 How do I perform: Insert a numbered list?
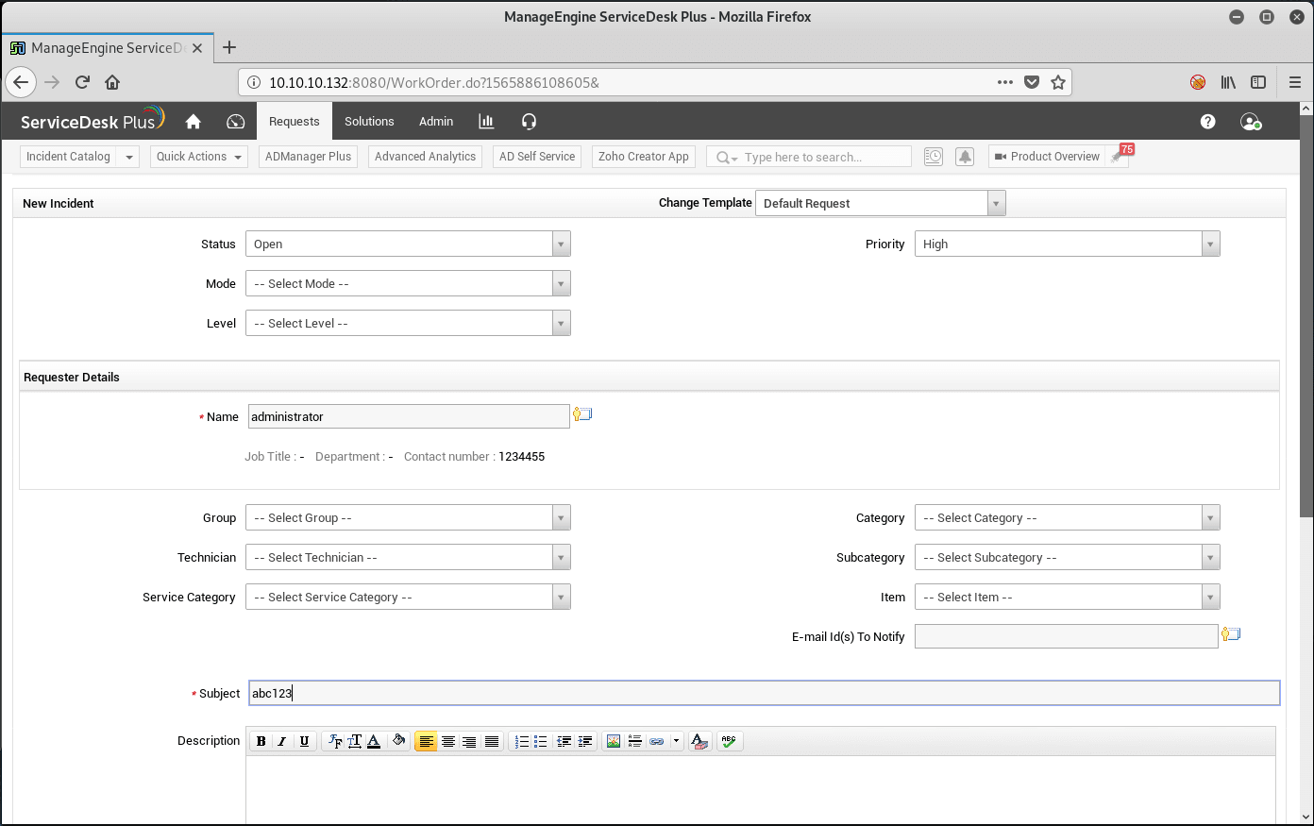click(x=521, y=741)
